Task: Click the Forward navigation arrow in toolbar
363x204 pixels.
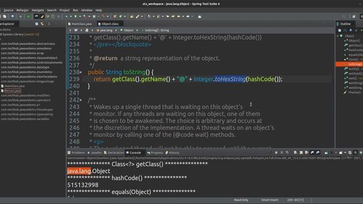Action: 188,16
